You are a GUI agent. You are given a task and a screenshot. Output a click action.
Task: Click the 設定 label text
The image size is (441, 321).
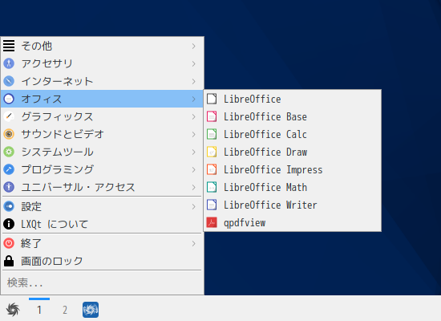click(x=31, y=206)
